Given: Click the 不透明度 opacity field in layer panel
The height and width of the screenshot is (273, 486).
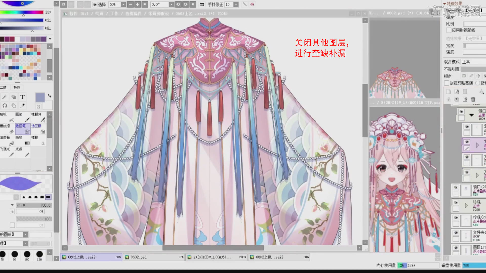Looking at the screenshot, I should click(473, 69).
